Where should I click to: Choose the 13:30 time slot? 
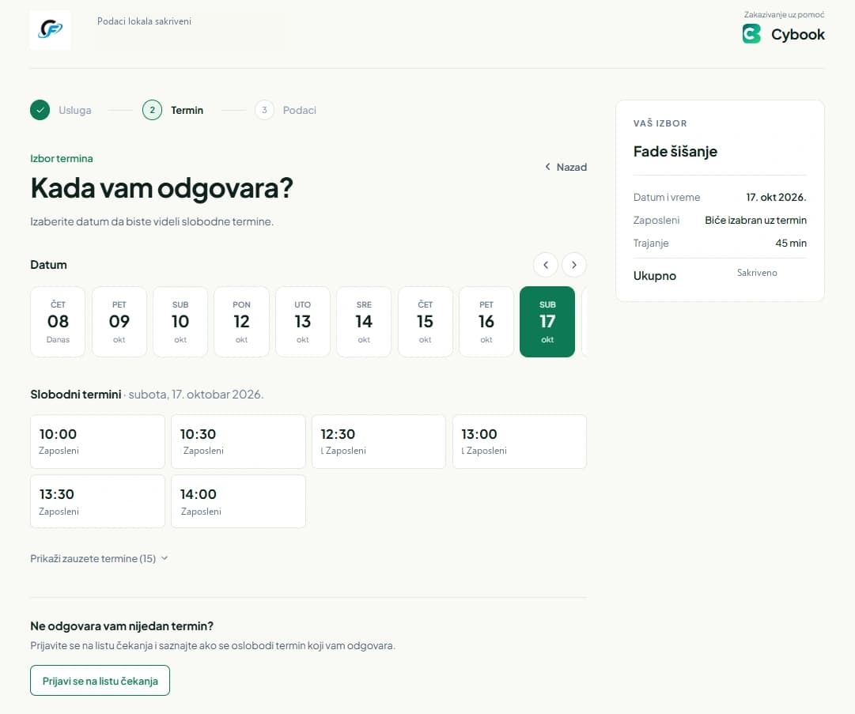click(97, 501)
